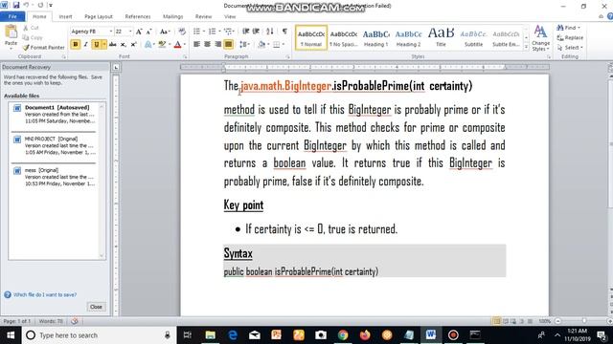This screenshot has width=613, height=344.
Task: Apply the Heading 1 style
Action: pyautogui.click(x=376, y=38)
